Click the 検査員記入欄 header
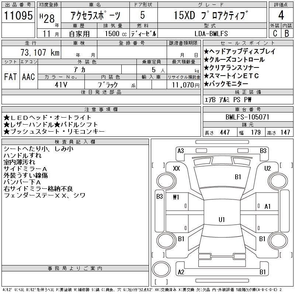 (x=75, y=142)
